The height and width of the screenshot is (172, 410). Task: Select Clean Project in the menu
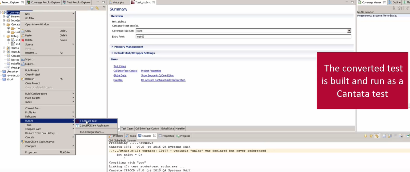click(48, 74)
